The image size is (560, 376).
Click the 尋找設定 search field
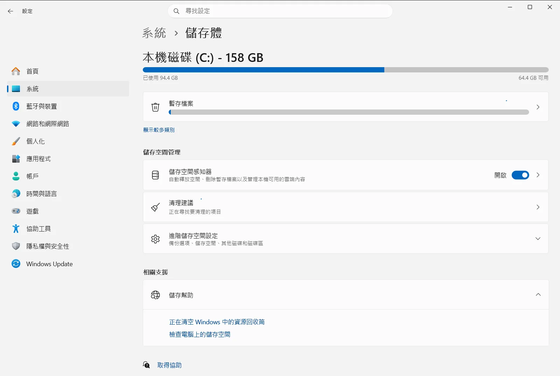[x=280, y=11]
